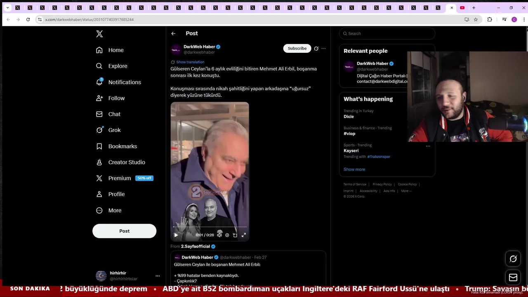Open the browser extensions puzzle icon

coord(490,19)
